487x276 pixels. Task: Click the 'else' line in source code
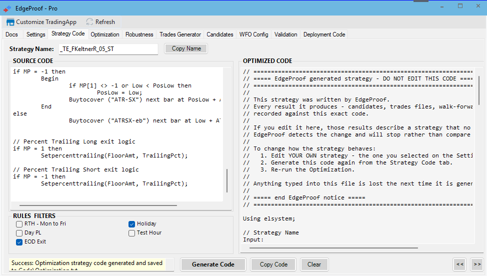tap(20, 113)
